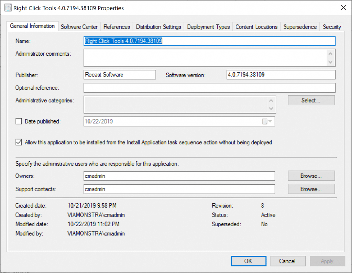
Task: Click Select to choose administrative categories
Action: pyautogui.click(x=311, y=100)
